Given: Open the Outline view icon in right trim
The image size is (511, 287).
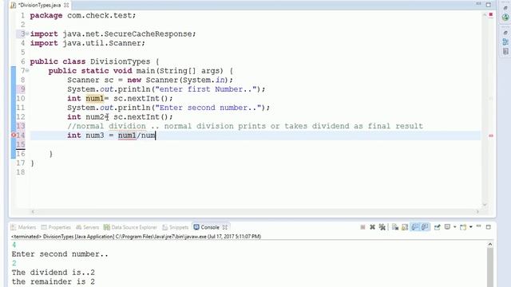Looking at the screenshot, I should pos(505,41).
